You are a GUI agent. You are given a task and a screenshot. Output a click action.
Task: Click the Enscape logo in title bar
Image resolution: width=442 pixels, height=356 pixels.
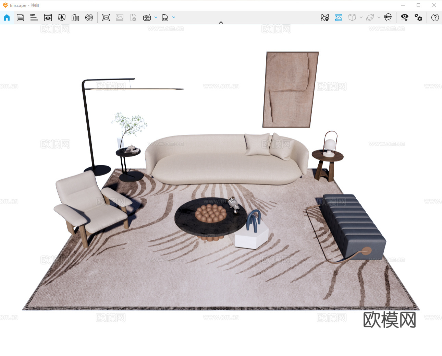[x=5, y=5]
